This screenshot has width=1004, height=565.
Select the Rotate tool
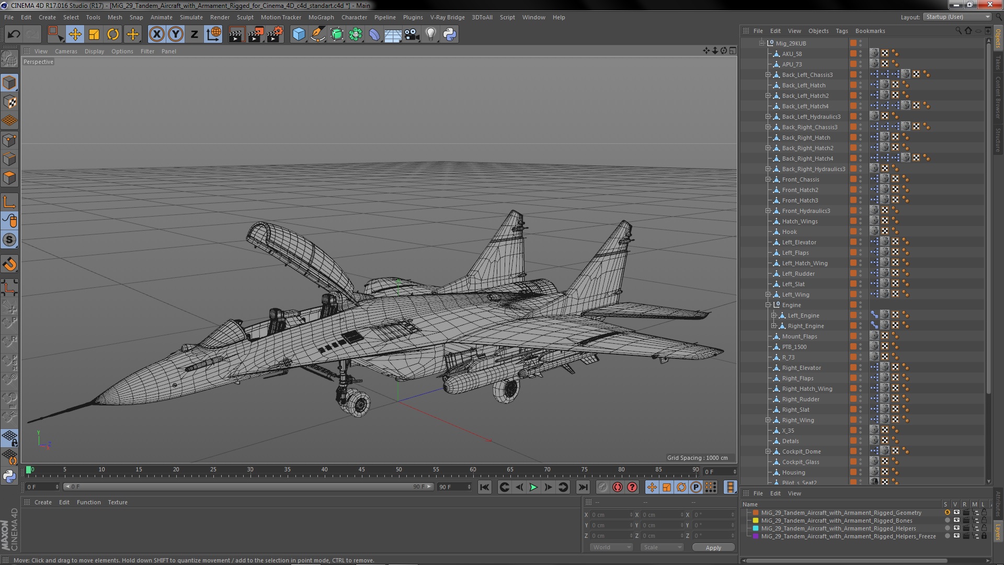(113, 35)
